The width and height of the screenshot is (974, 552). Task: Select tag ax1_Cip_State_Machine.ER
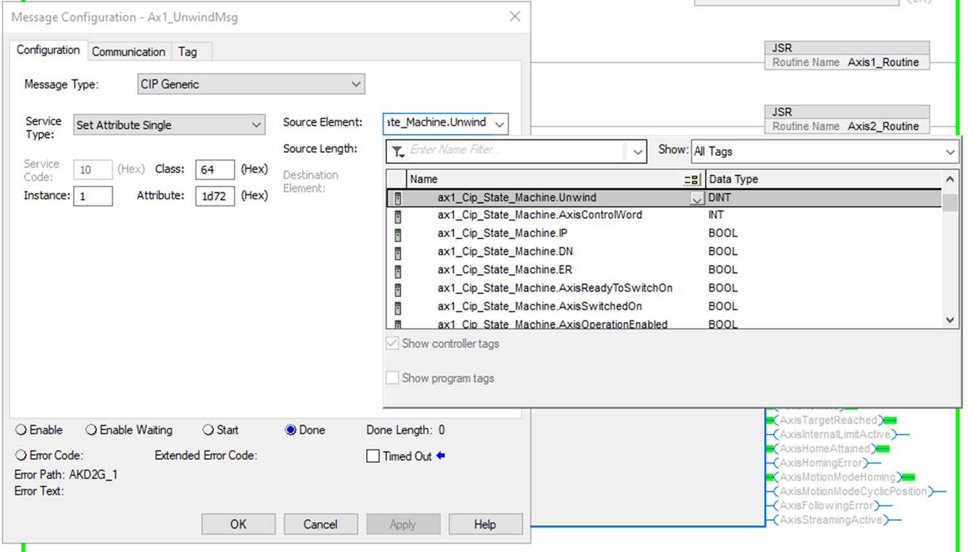504,270
